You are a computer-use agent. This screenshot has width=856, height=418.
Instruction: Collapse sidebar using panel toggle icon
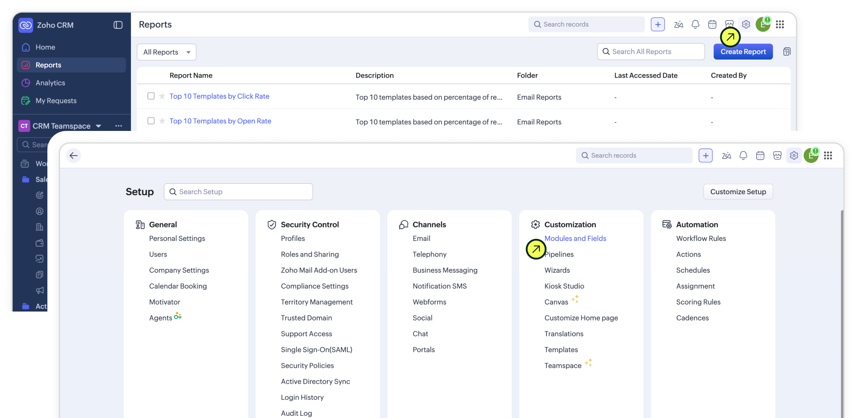118,25
